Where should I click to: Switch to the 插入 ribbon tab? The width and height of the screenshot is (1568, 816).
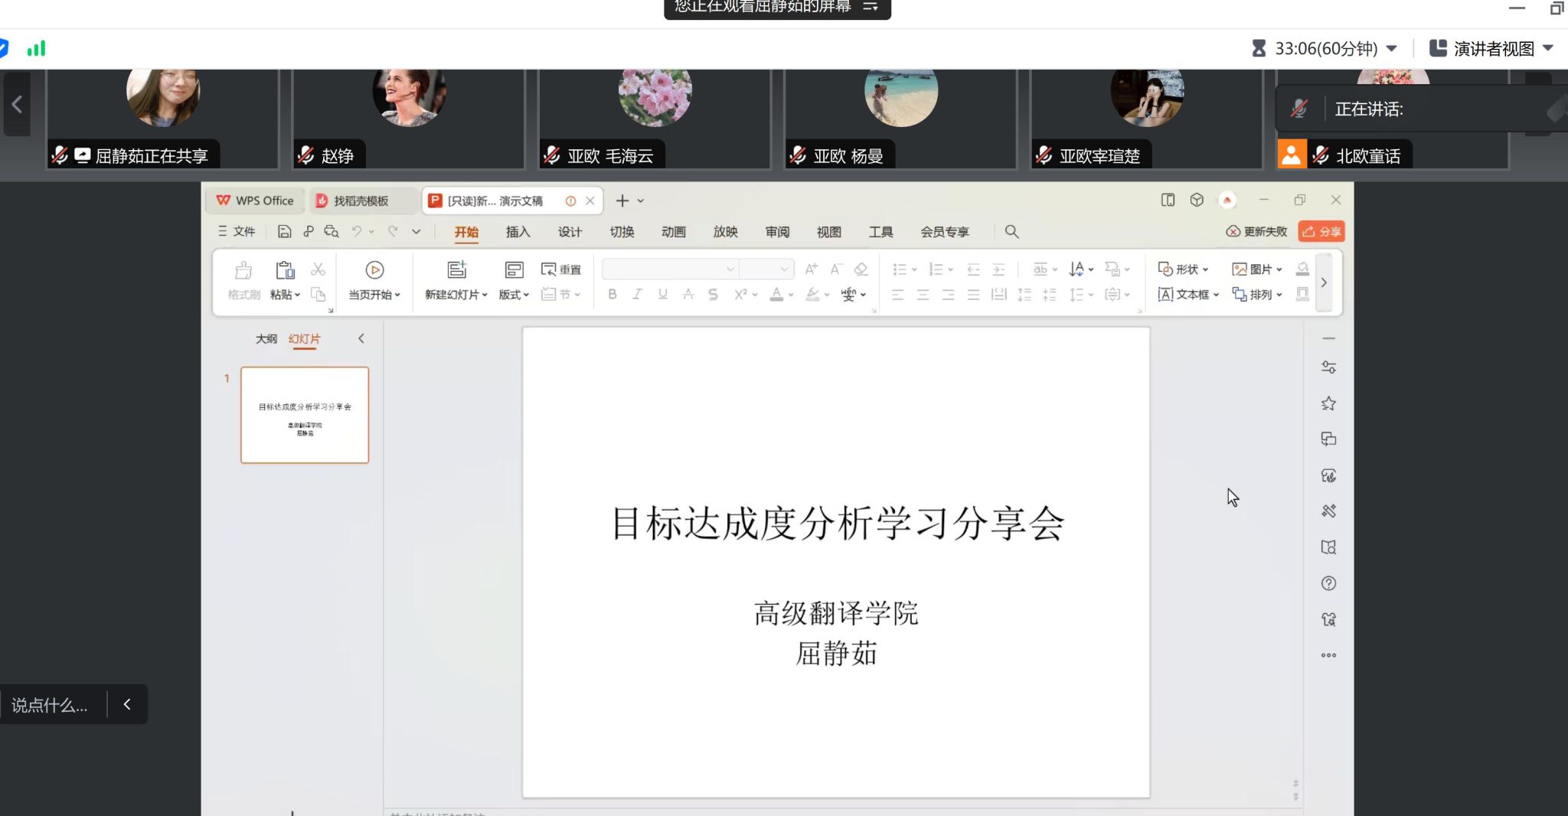[518, 232]
